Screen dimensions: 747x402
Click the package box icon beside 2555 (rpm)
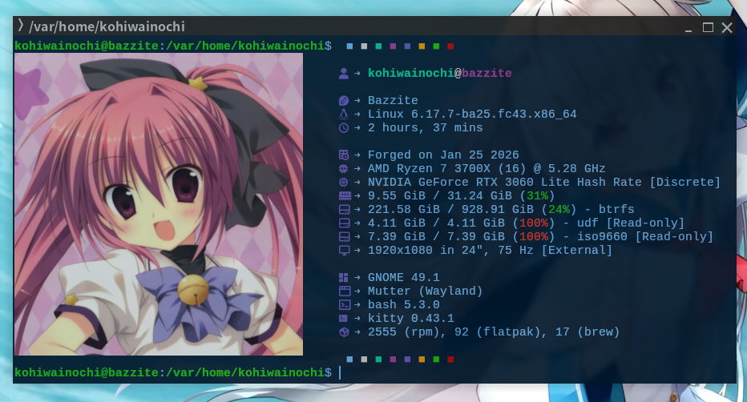[x=344, y=332]
